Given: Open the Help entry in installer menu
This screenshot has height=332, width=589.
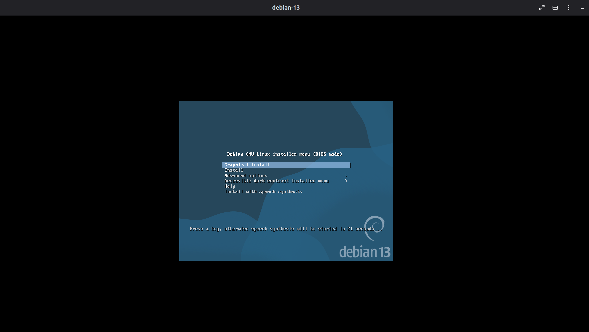Looking at the screenshot, I should tap(230, 186).
